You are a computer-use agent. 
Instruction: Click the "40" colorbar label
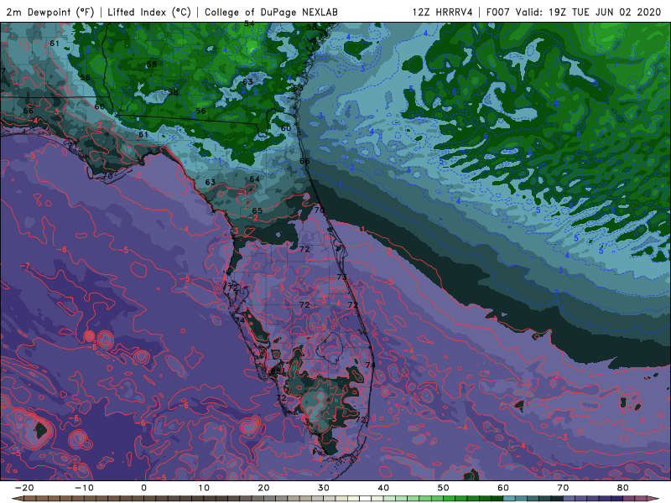tap(383, 488)
